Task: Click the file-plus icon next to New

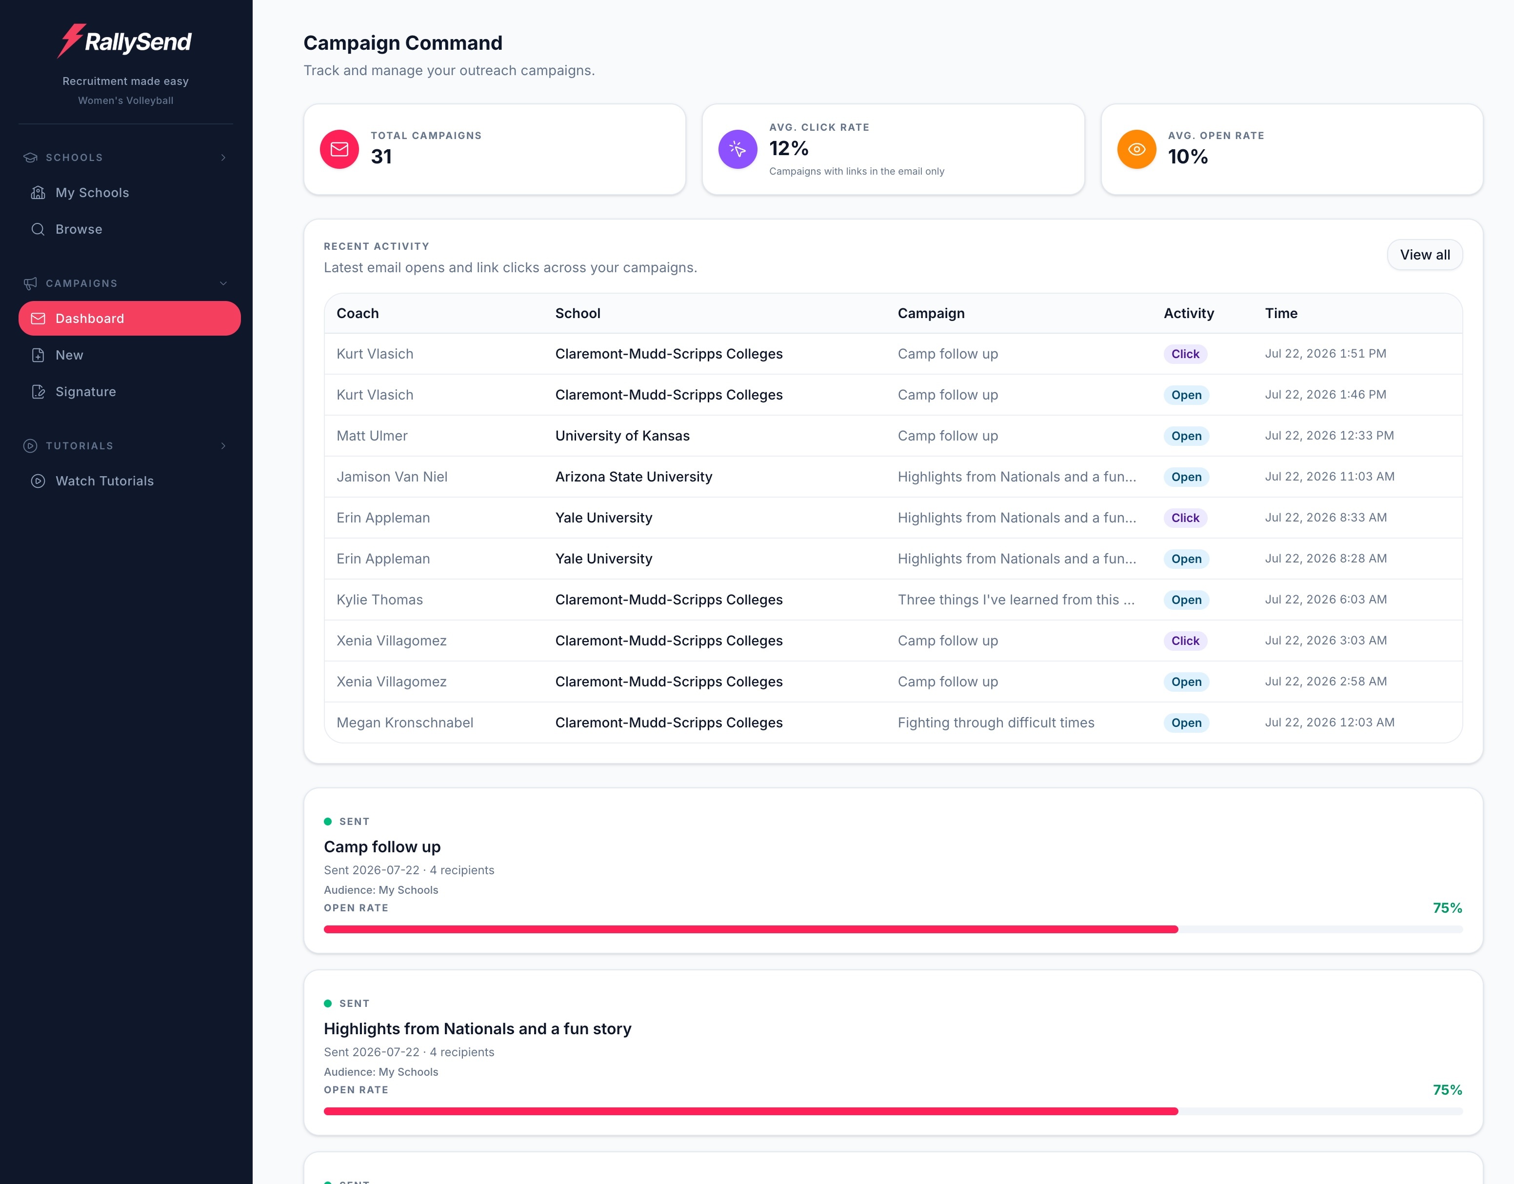Action: (38, 355)
